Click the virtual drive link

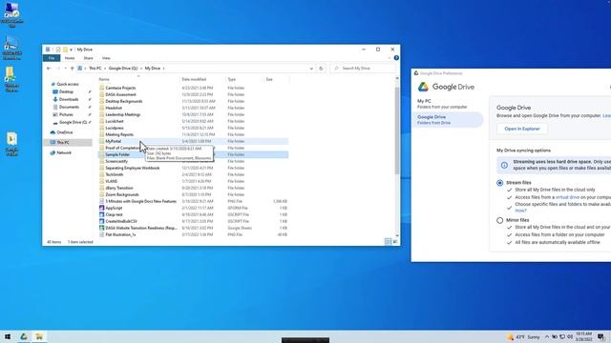(567, 197)
